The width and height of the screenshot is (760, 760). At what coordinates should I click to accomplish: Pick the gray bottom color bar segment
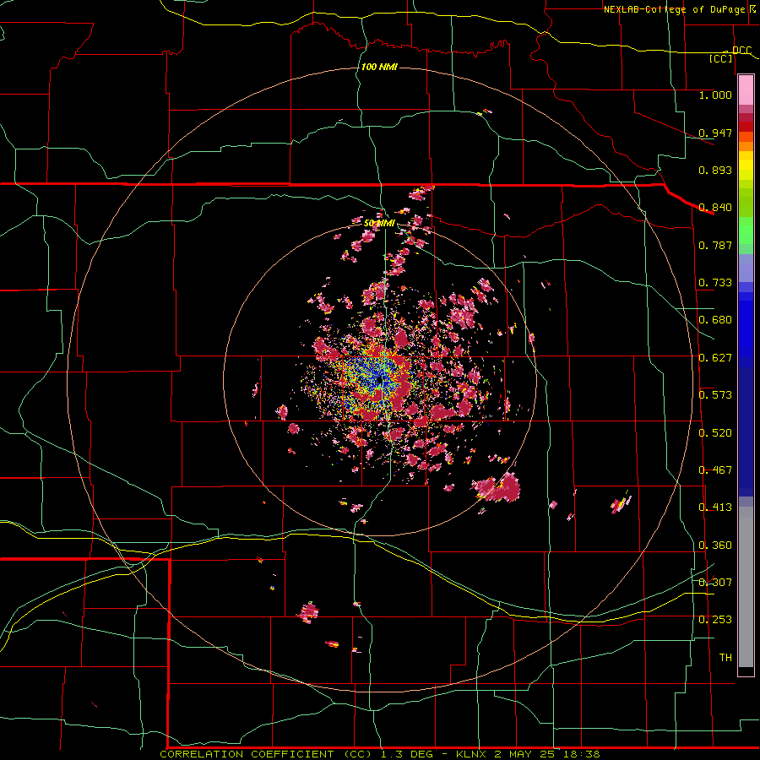(x=746, y=587)
